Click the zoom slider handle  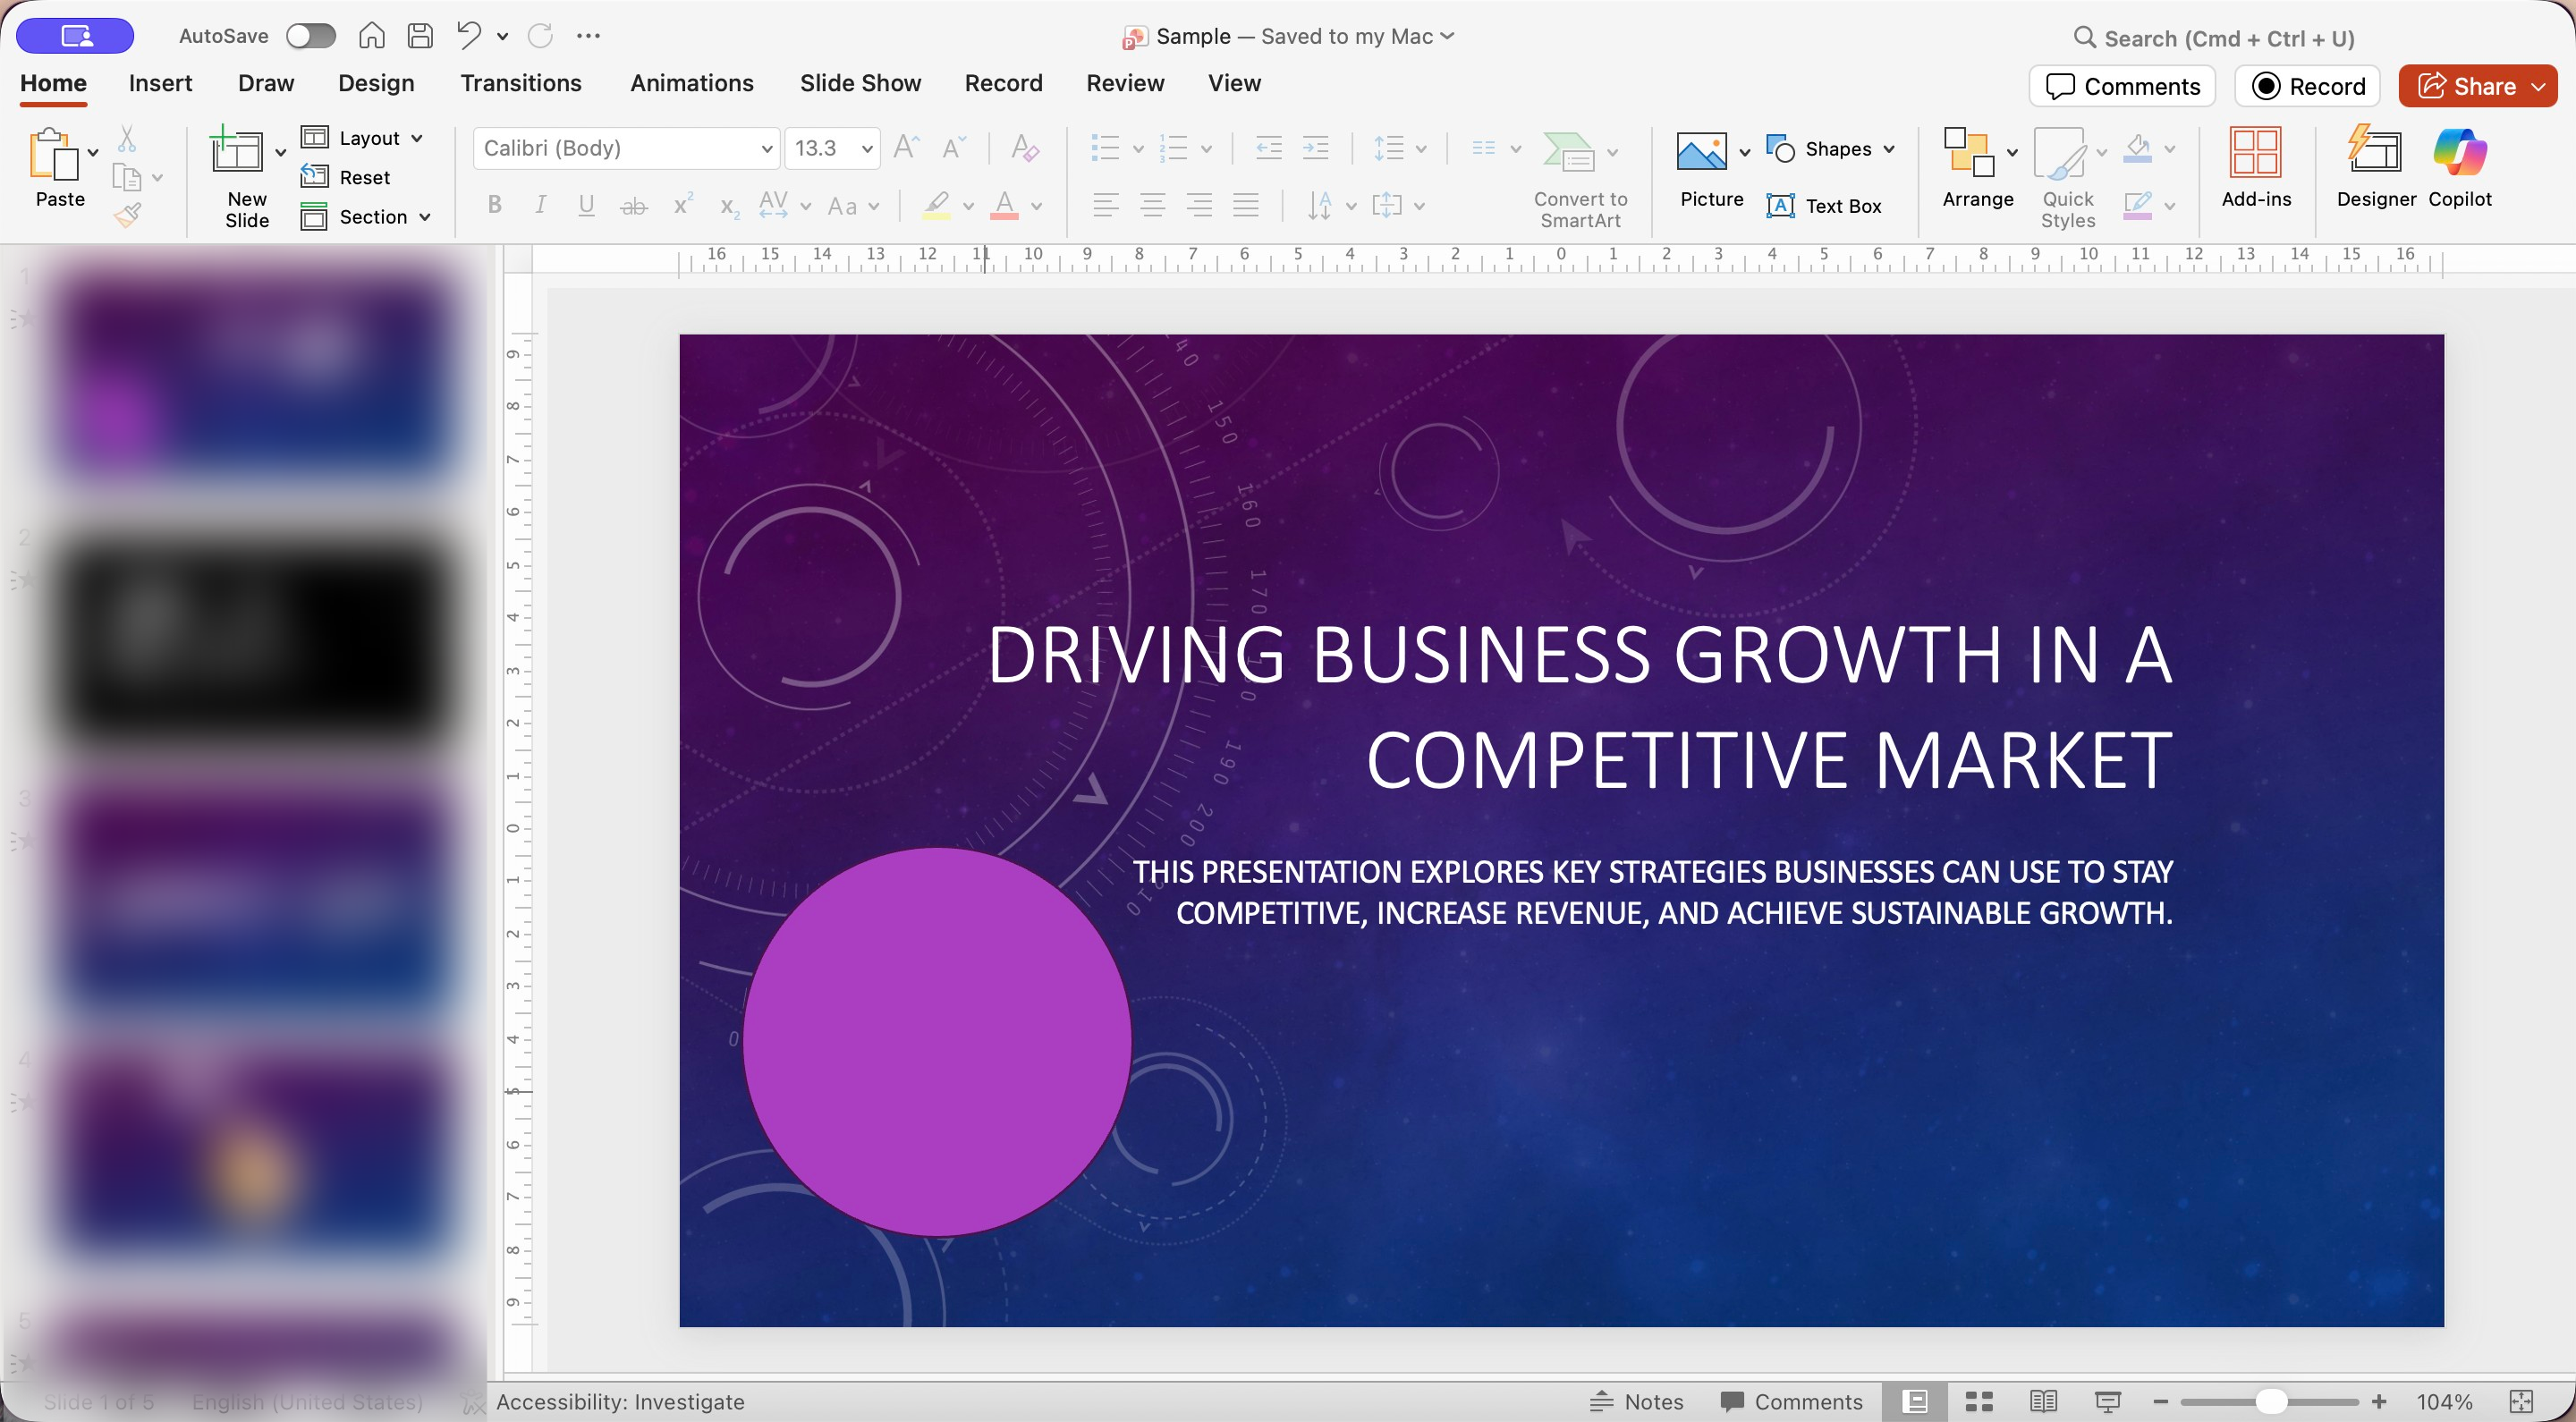pos(2271,1401)
